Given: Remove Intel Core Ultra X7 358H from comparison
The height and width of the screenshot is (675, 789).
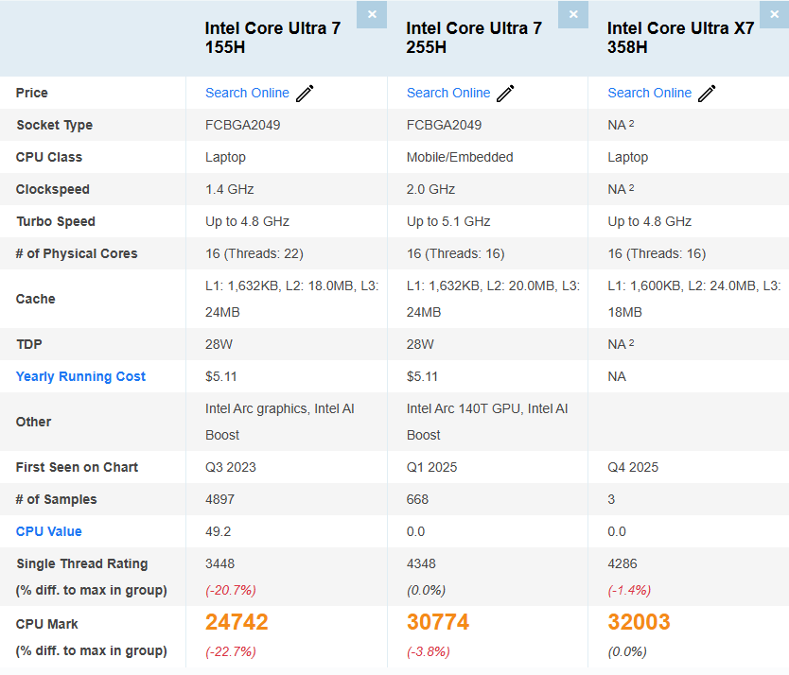Looking at the screenshot, I should click(775, 14).
